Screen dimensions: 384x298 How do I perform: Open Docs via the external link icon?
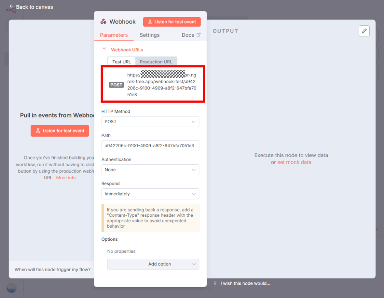pyautogui.click(x=198, y=35)
